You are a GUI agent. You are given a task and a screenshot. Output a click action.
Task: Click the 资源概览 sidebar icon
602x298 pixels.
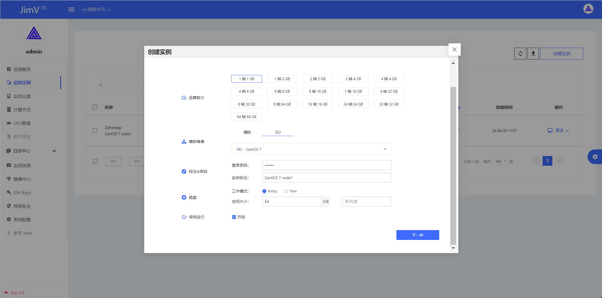(9, 69)
